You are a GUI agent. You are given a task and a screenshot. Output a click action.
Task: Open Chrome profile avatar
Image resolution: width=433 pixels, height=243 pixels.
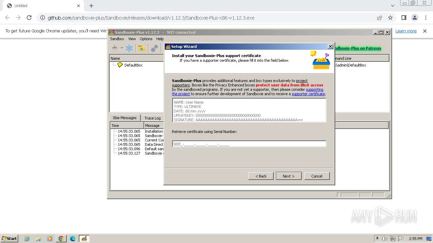point(415,18)
